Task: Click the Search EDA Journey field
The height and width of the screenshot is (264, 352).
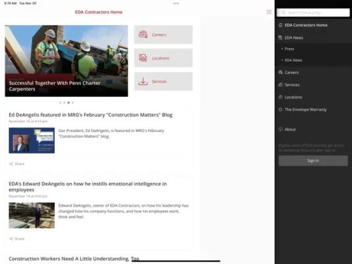Action: [x=313, y=13]
